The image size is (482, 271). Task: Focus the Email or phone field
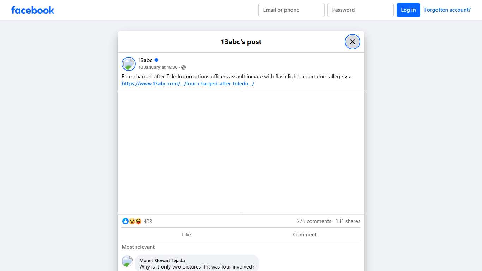(x=291, y=10)
